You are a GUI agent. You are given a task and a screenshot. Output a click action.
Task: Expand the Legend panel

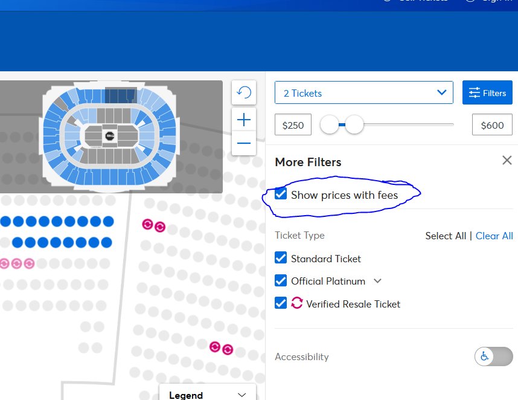pos(208,394)
